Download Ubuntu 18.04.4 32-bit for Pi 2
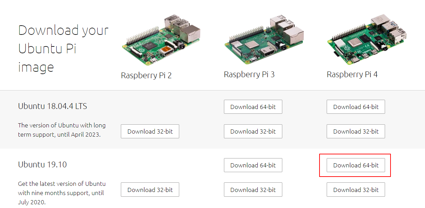 (x=150, y=131)
